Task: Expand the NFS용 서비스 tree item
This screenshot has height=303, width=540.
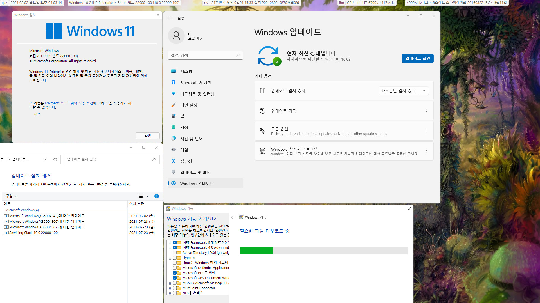Action: tap(170, 293)
